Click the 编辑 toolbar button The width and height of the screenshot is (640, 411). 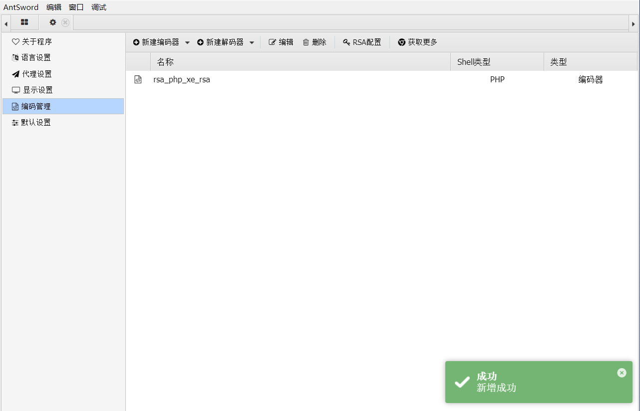[281, 42]
